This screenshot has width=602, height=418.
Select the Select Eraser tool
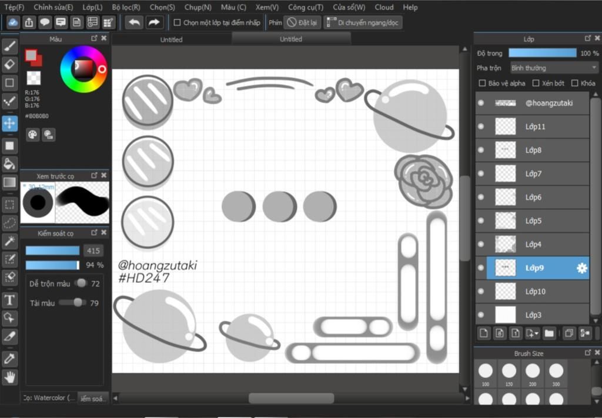(9, 277)
